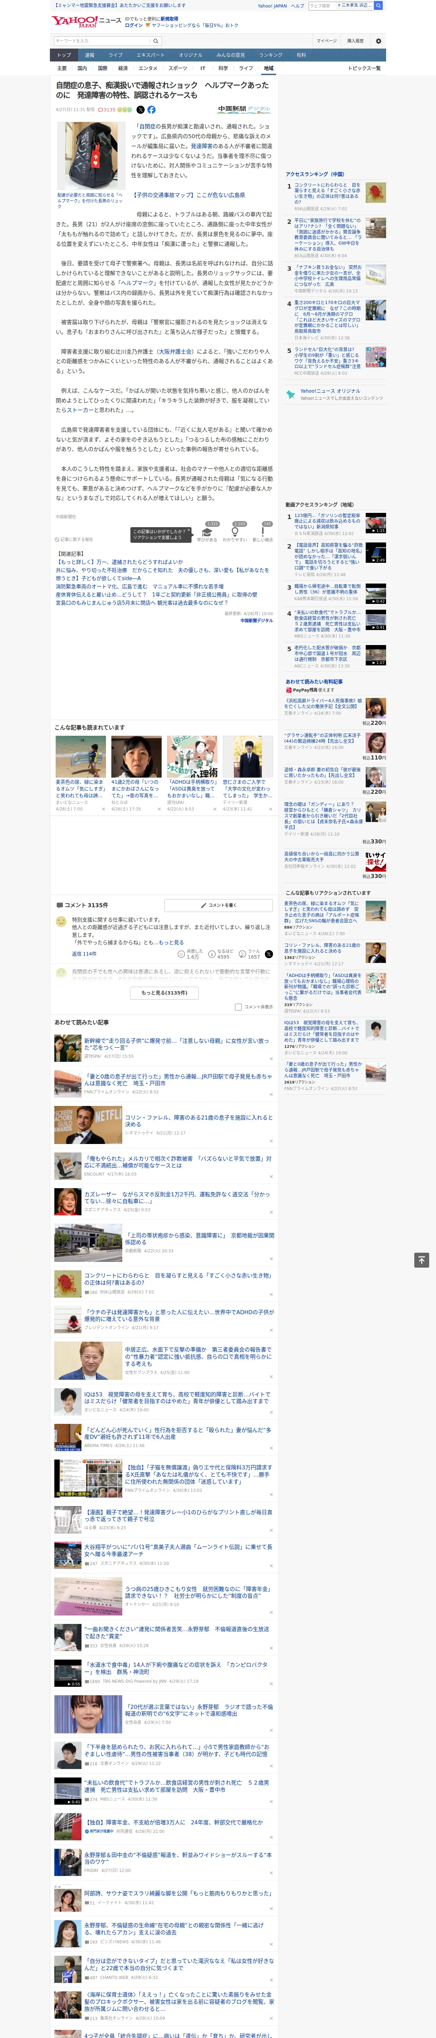Image resolution: width=436 pixels, height=2038 pixels.
Task: Open マイページ link
Action: [326, 40]
